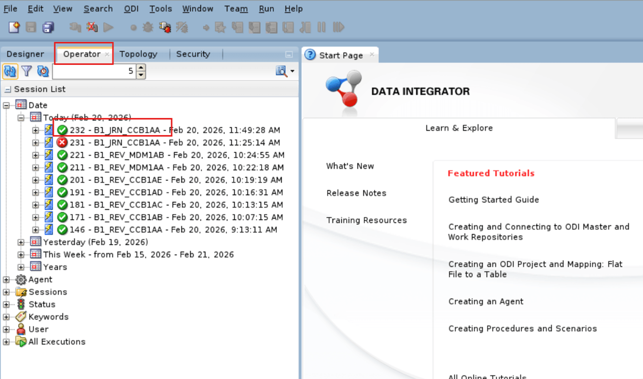Click the Agent gear icon in tree
Screen dimensions: 643x379
pos(21,280)
